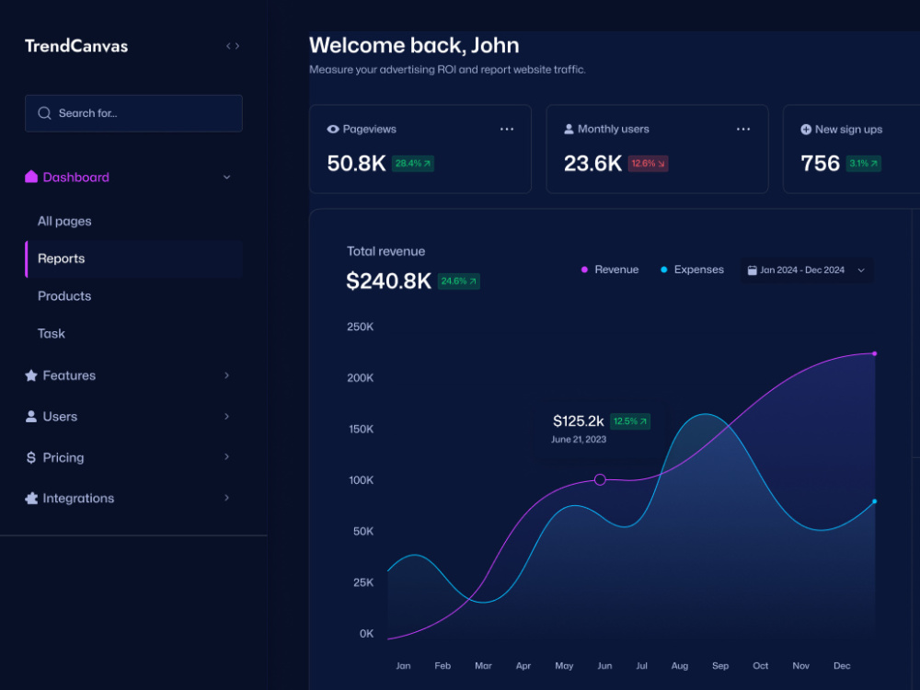The width and height of the screenshot is (920, 690).
Task: Click the revenue line December end point
Action: pyautogui.click(x=874, y=354)
